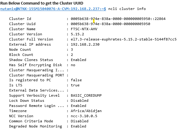Click the Shadow Clones Status 'Enabled' value
Image resolution: width=190 pixels, height=132 pixels.
point(78,60)
